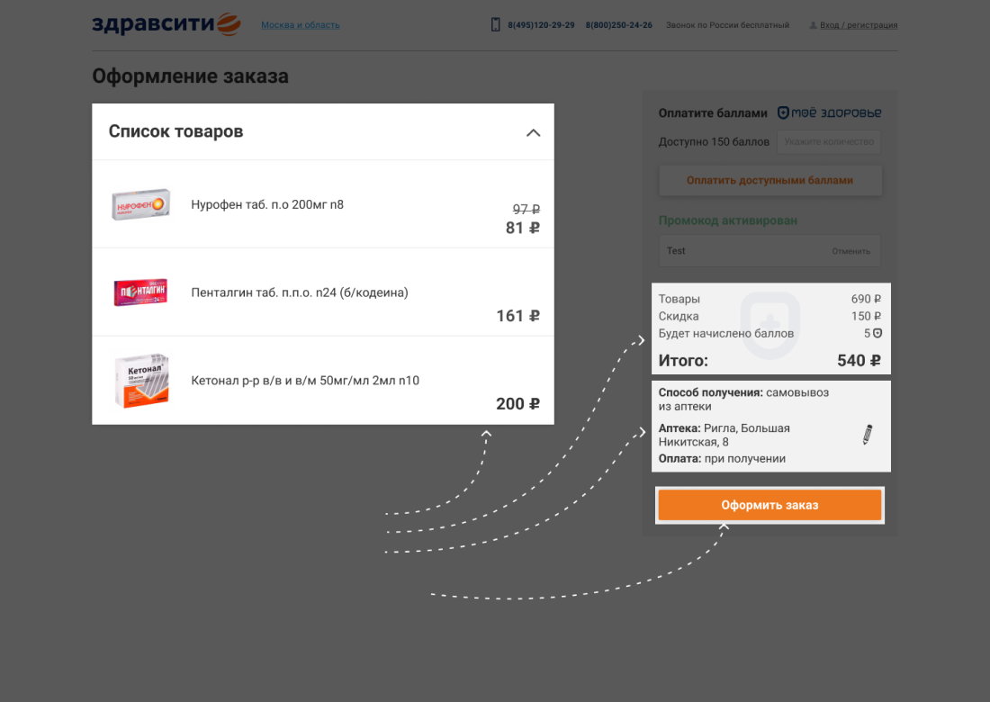Open Нурофен таб. п.о 200мг product name
The height and width of the screenshot is (702, 990).
(x=267, y=204)
